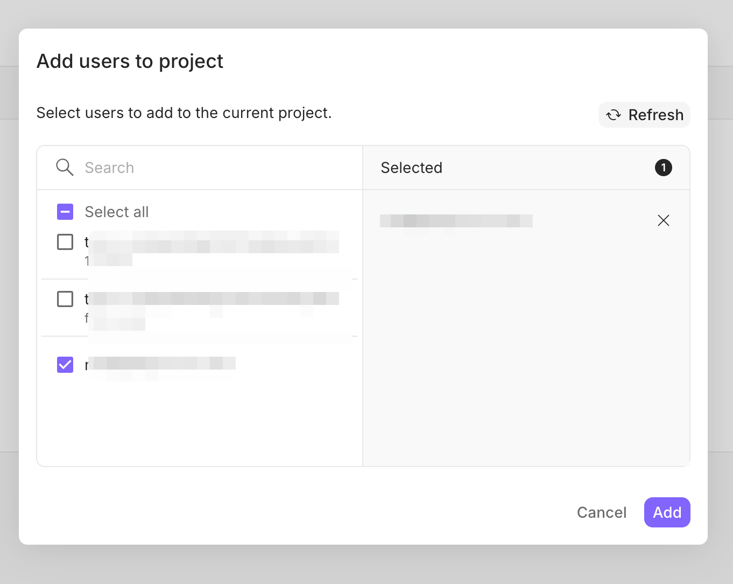This screenshot has height=584, width=733.
Task: Click the 'Select users to add' description text
Action: (184, 113)
